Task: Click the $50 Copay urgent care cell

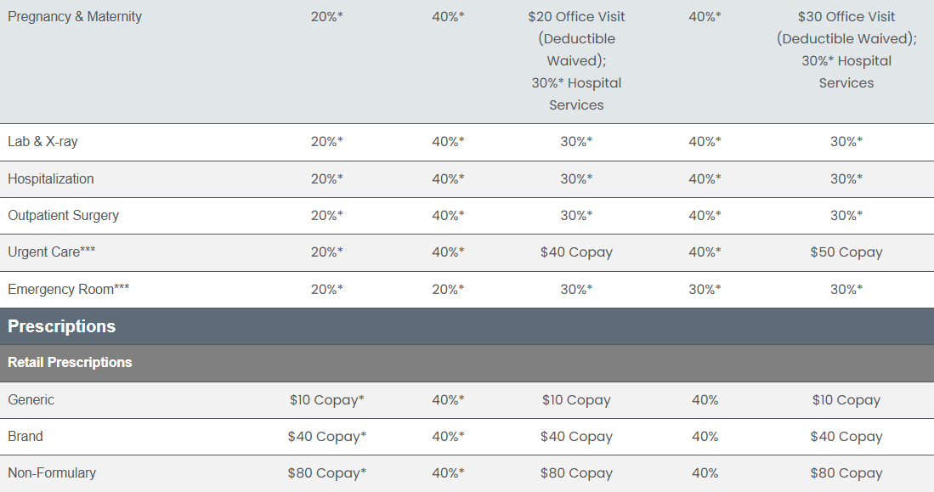Action: (846, 252)
